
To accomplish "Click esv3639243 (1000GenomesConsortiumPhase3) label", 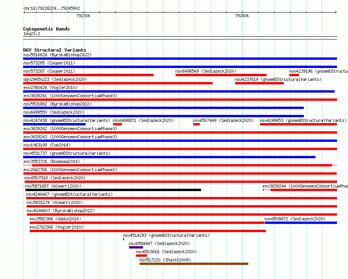I will 70,137.
